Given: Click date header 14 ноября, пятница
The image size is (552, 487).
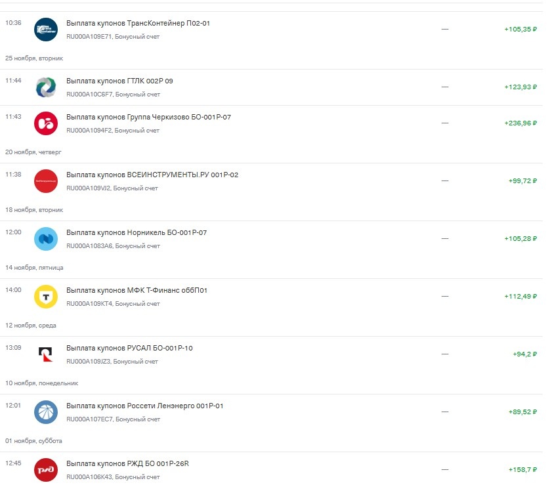Looking at the screenshot, I should point(35,268).
